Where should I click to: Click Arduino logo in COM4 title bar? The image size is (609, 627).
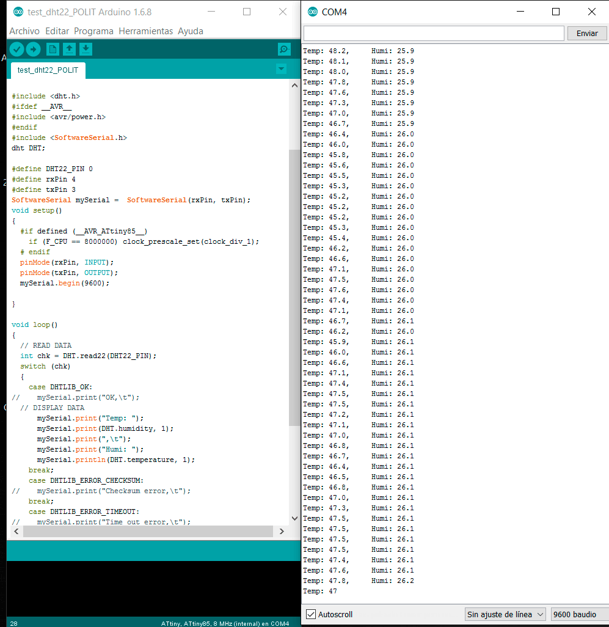pyautogui.click(x=313, y=12)
